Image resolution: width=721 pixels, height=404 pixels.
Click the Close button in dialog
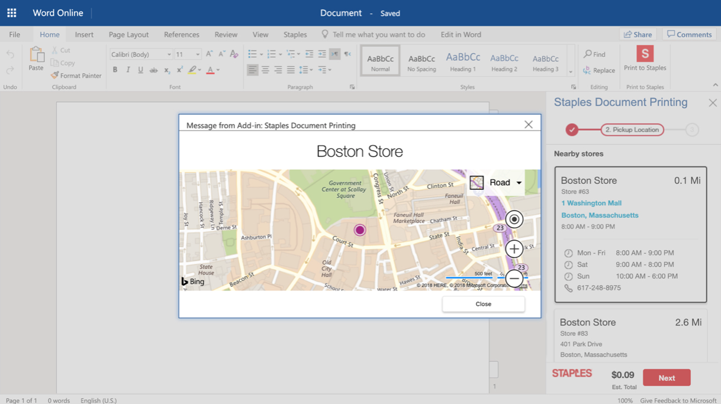click(483, 304)
